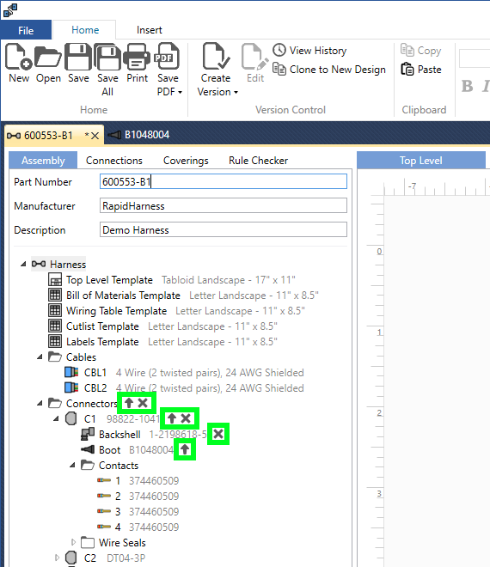
Task: Click the Connectors folder icon
Action: (x=55, y=403)
